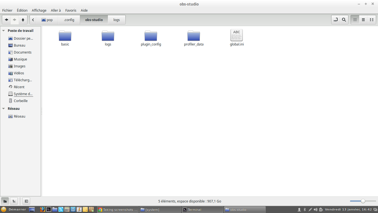The image size is (378, 213).
Task: Open the notepad-with-pencil launcher
Action: 79,210
